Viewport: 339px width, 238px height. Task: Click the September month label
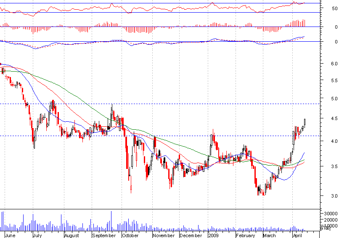click(104, 235)
